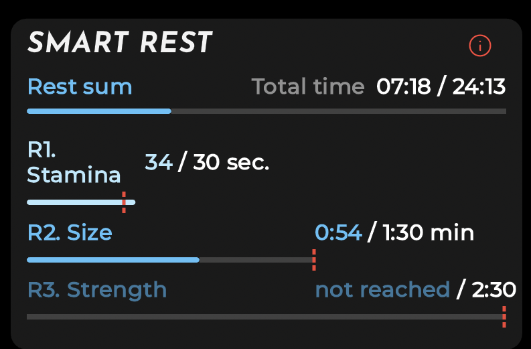Image resolution: width=531 pixels, height=349 pixels.
Task: Click the red marker on Size bar
Action: coord(314,260)
